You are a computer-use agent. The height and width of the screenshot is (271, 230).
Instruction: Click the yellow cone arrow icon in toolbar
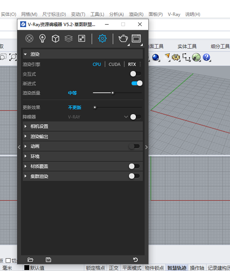[167, 56]
